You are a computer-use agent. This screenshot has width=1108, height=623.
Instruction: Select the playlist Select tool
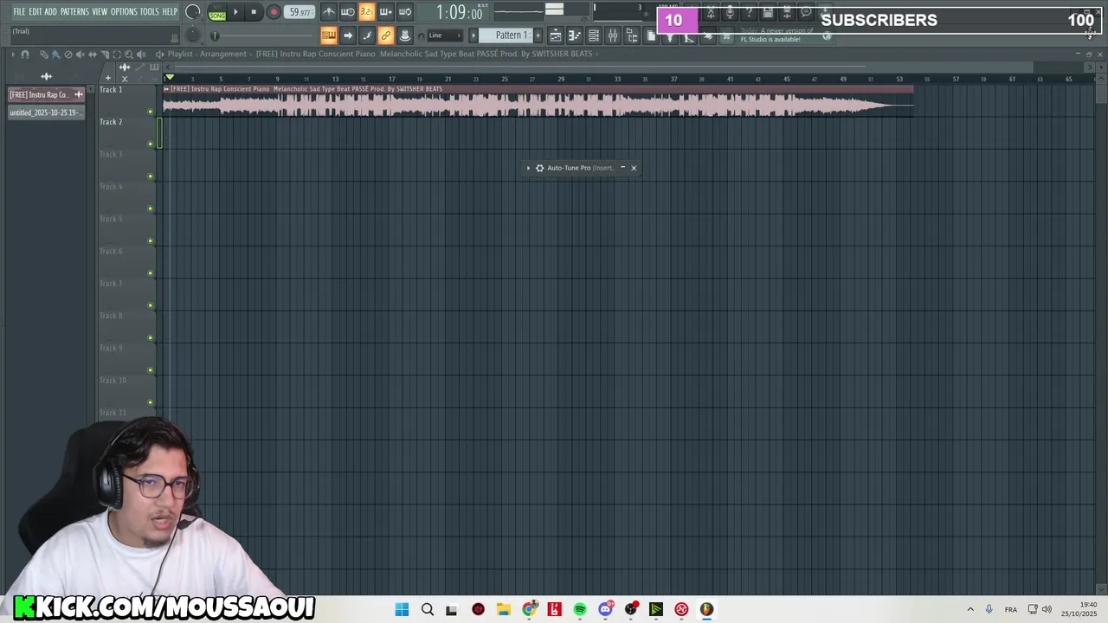point(116,54)
